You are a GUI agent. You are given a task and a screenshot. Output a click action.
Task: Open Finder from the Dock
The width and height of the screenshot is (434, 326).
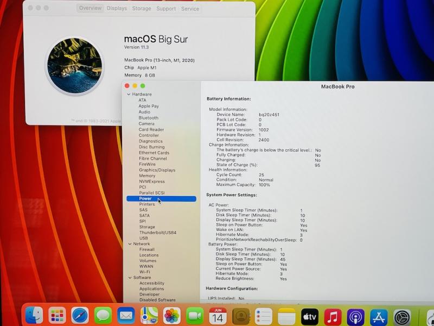click(34, 316)
